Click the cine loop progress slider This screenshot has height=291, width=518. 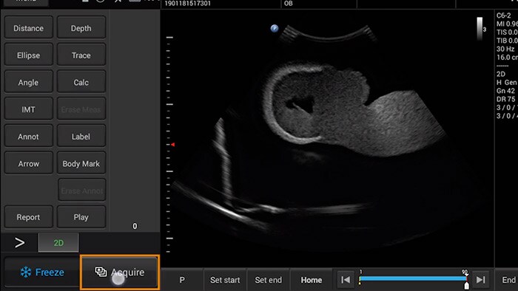pos(413,278)
